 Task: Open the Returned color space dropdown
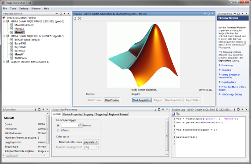91,142
